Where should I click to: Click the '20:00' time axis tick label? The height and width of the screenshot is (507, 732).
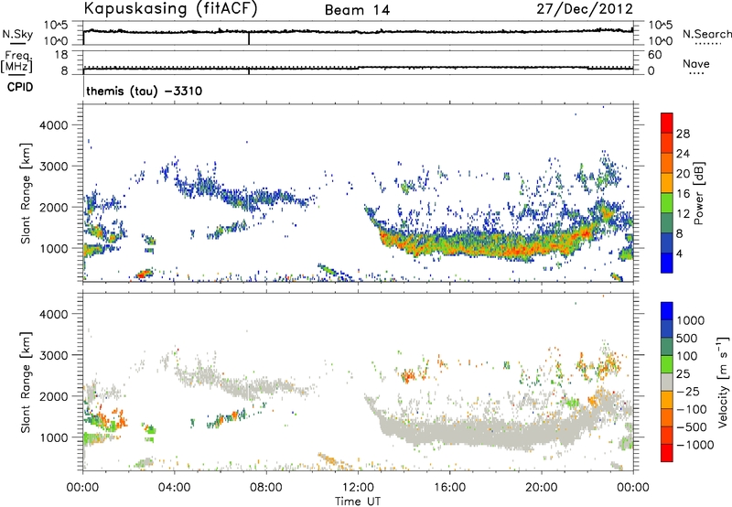542,488
